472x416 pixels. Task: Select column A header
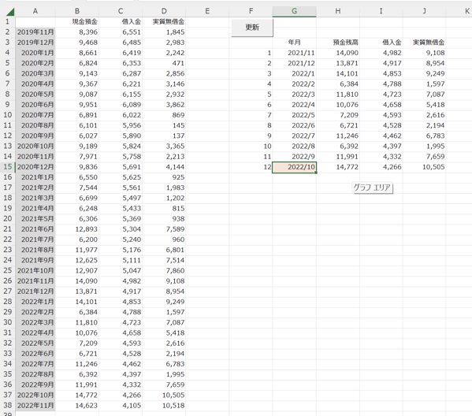click(35, 11)
